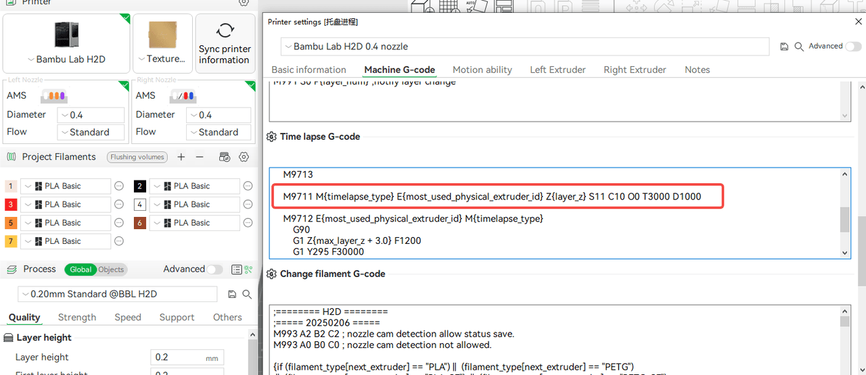Close the Printer settings dialog
The image size is (866, 375).
click(859, 22)
